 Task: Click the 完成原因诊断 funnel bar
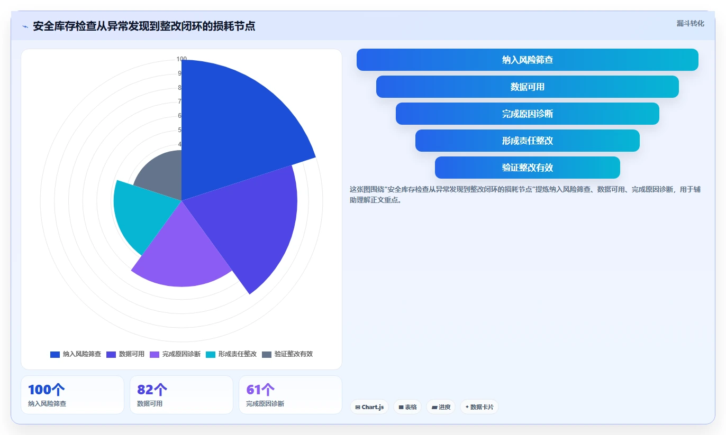pyautogui.click(x=528, y=114)
